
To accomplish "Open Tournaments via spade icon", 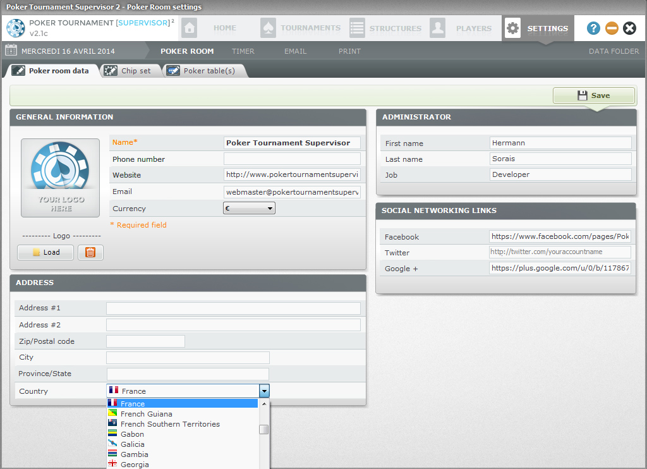I will coord(268,28).
